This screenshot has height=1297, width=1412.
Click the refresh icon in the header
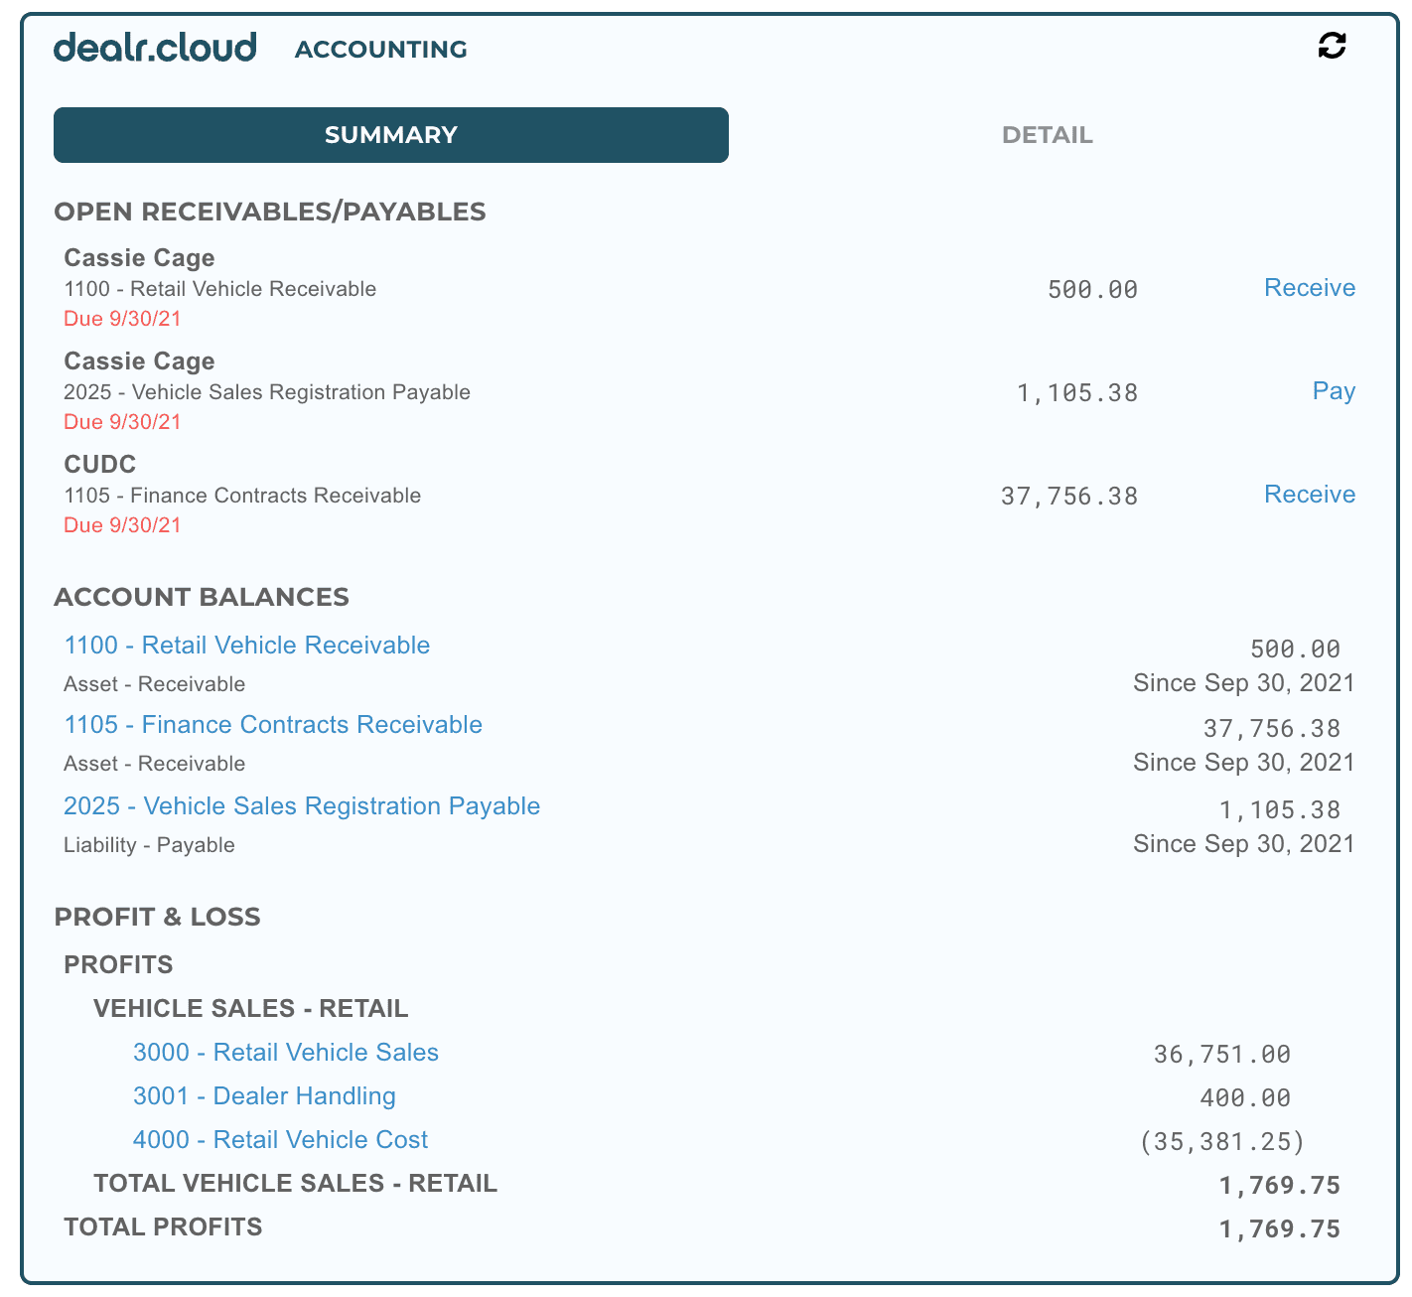pyautogui.click(x=1332, y=46)
